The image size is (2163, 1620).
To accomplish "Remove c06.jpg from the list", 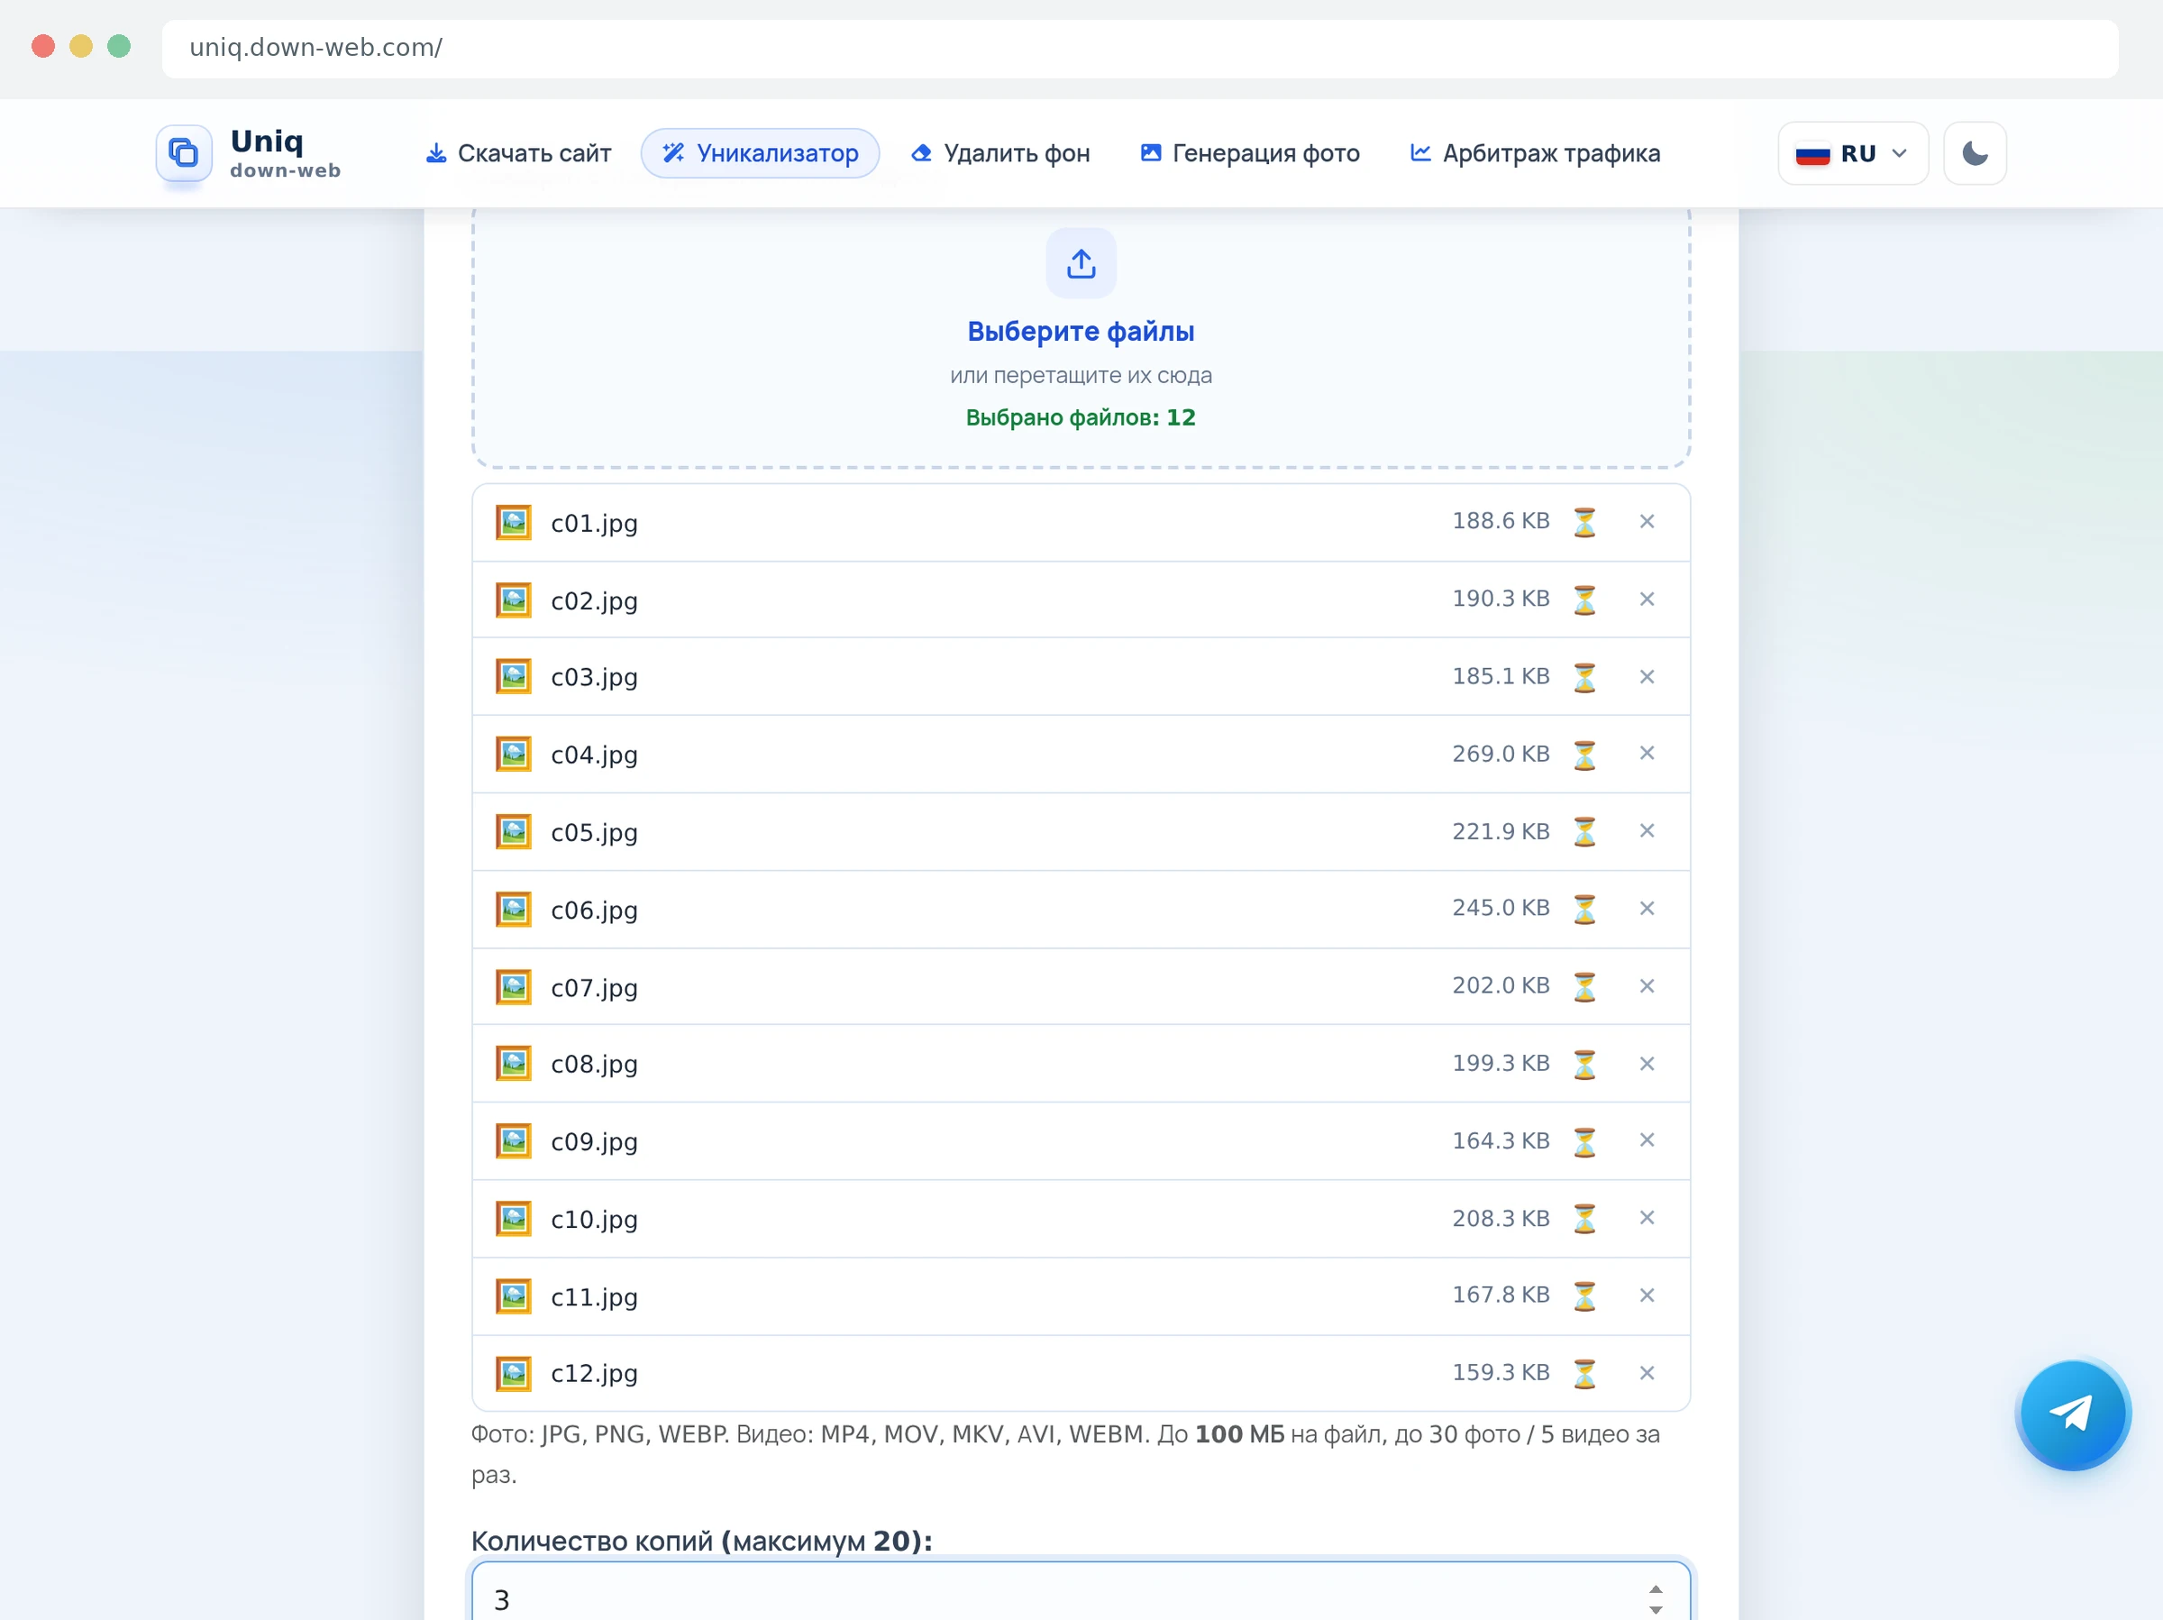I will pos(1647,909).
